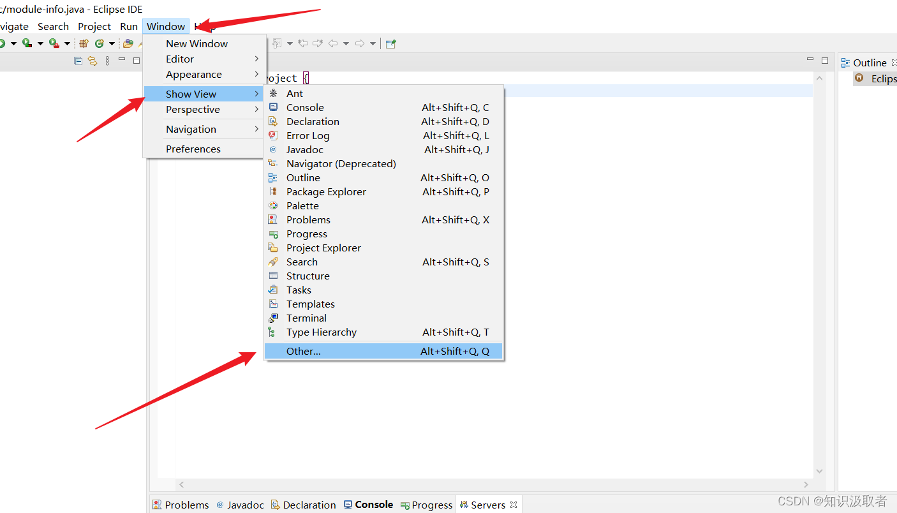Image resolution: width=897 pixels, height=513 pixels.
Task: Open the Coverage launch dropdown arrow
Action: (x=40, y=43)
